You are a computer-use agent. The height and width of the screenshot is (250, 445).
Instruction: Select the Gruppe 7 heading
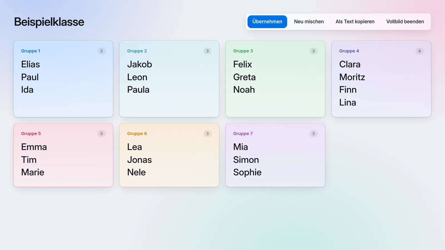click(x=243, y=134)
